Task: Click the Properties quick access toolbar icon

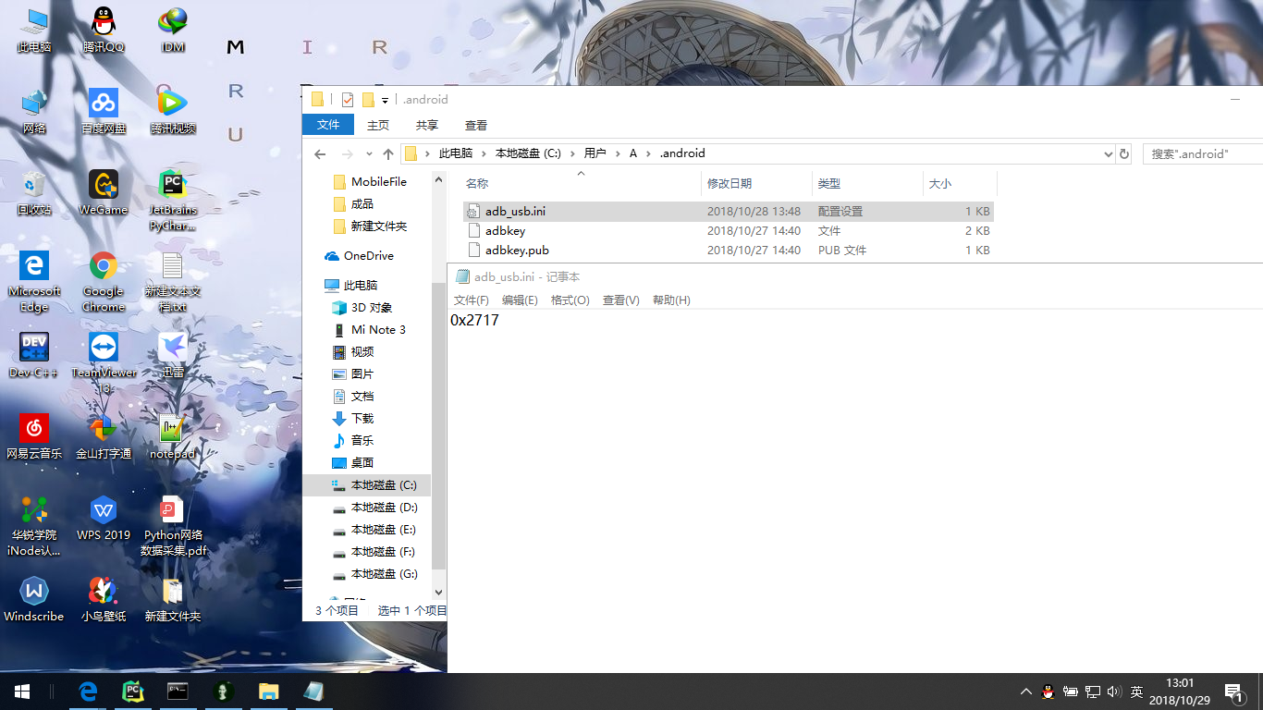Action: (348, 100)
